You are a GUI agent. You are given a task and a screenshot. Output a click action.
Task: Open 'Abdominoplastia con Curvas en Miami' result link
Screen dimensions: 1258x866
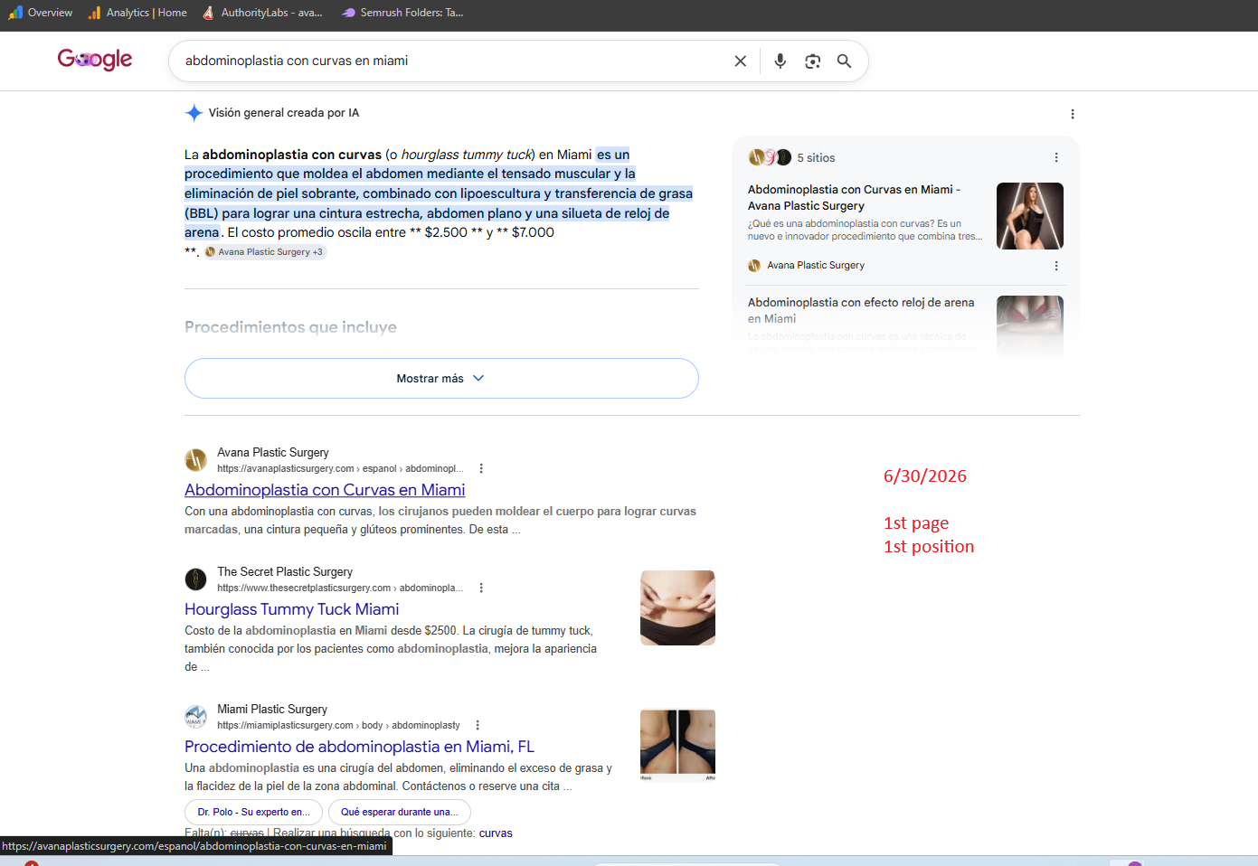click(x=325, y=490)
